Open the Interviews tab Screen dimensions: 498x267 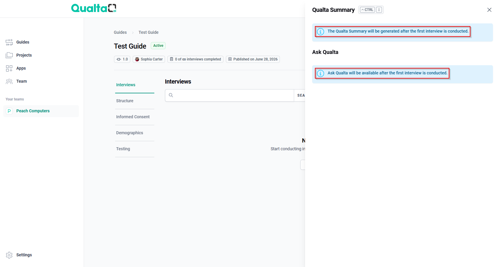135,85
